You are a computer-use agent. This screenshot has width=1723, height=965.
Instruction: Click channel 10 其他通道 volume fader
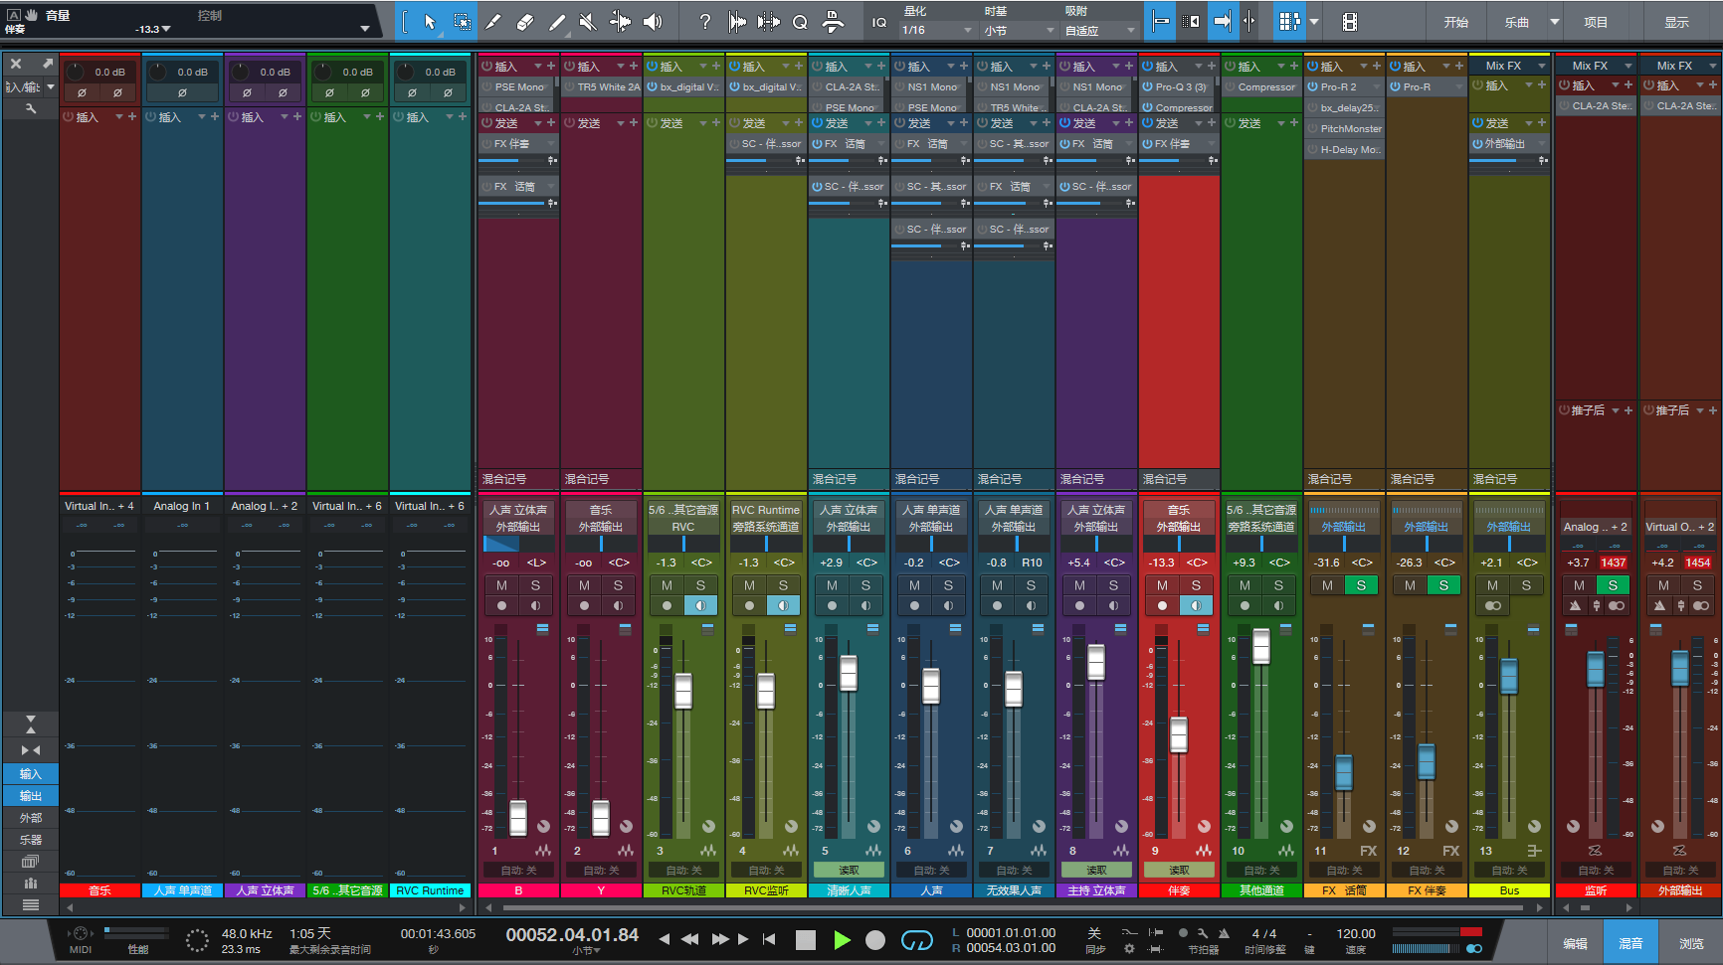(x=1261, y=646)
